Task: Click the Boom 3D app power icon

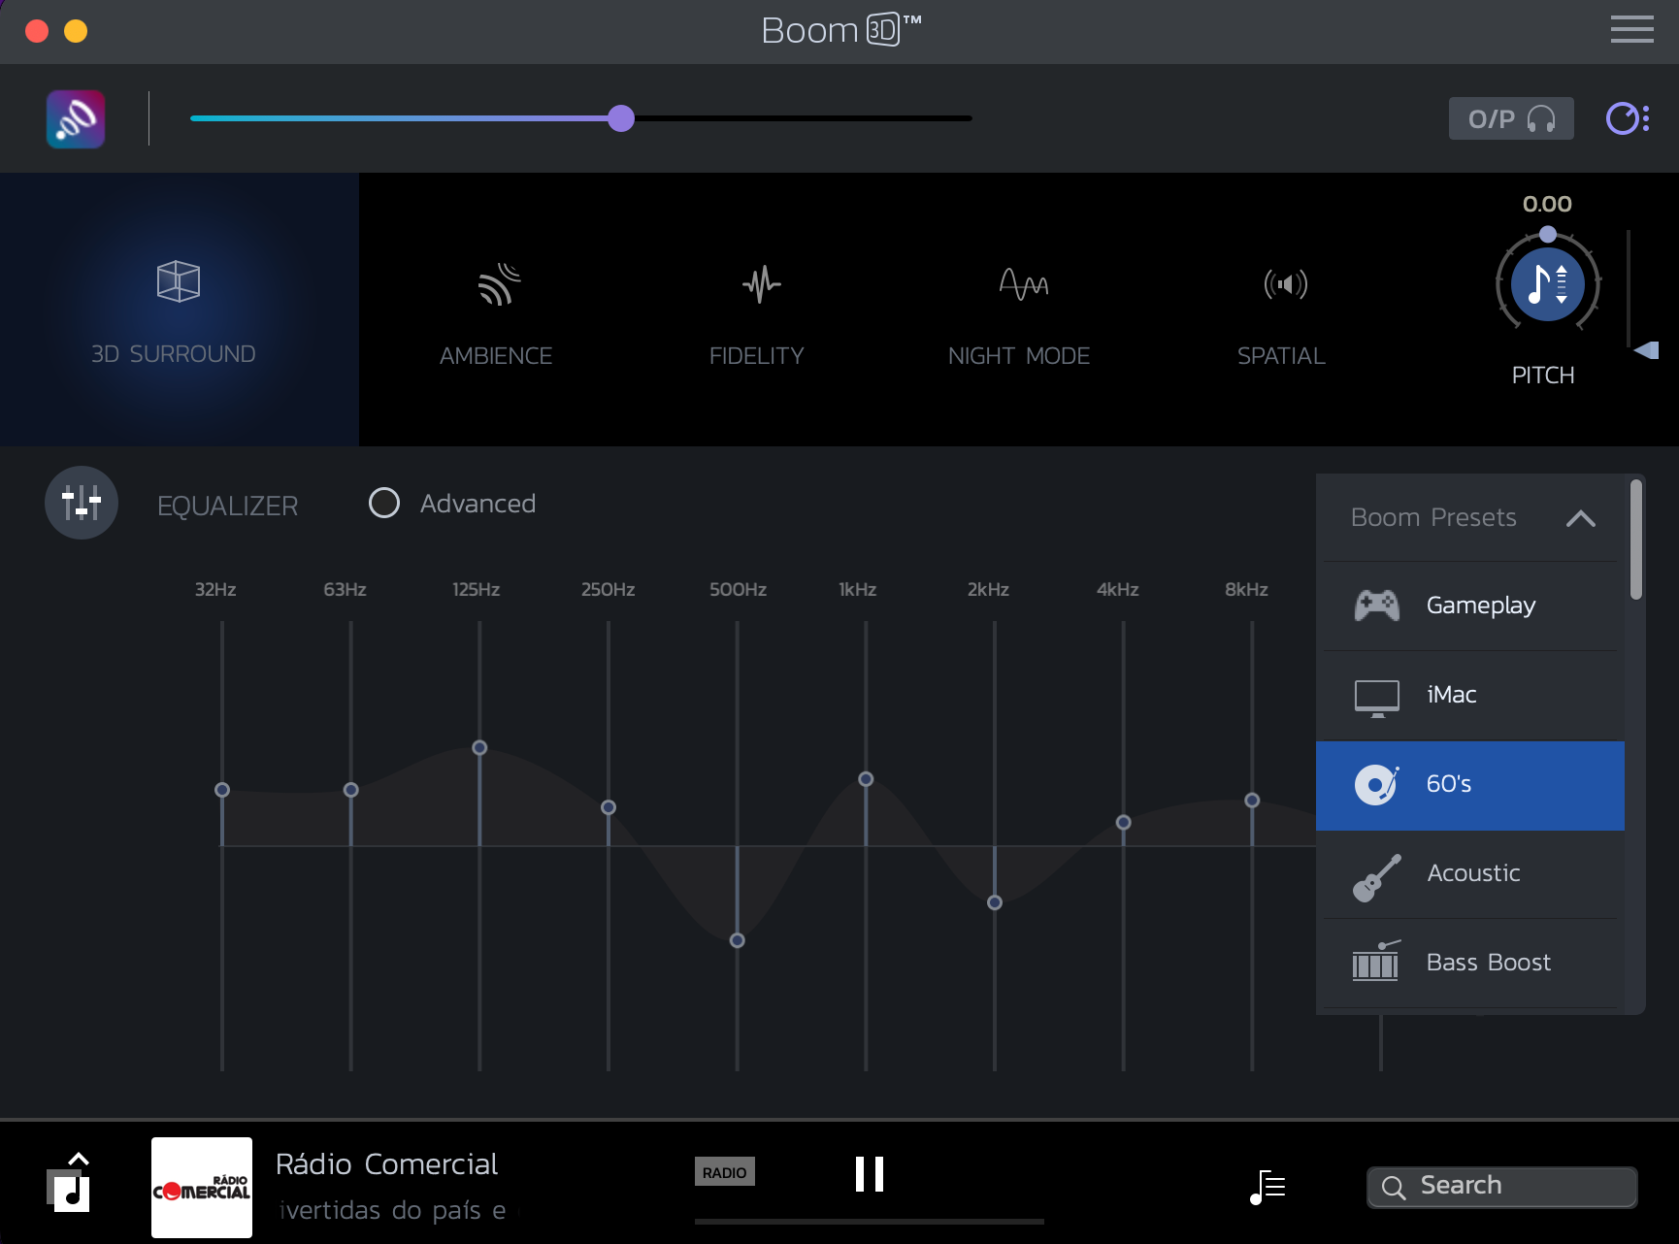Action: pos(76,119)
